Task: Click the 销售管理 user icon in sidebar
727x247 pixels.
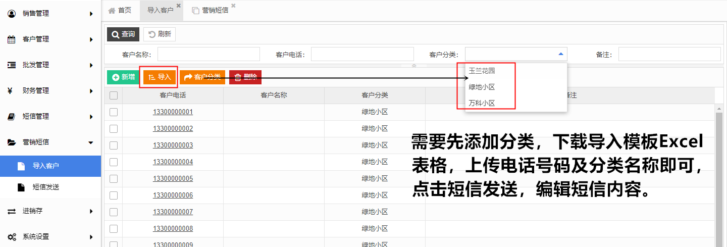Action: tap(11, 14)
